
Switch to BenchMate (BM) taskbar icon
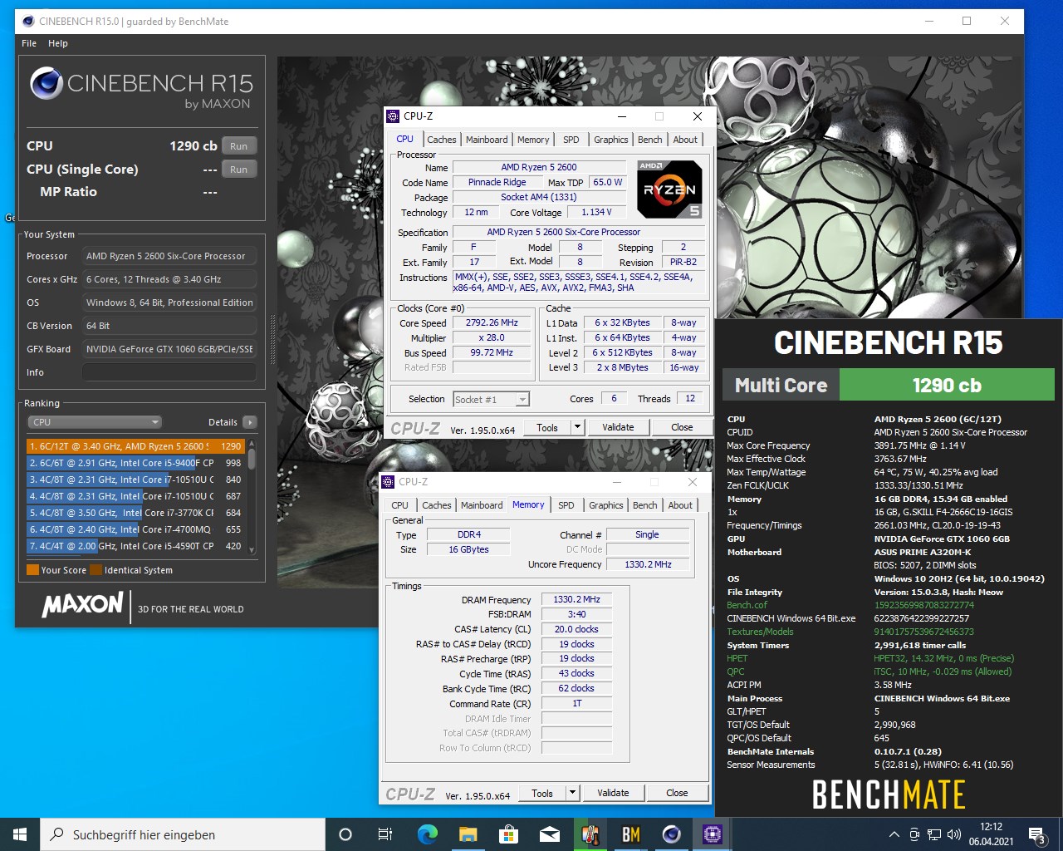631,834
